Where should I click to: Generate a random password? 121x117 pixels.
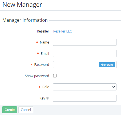[x=107, y=65]
